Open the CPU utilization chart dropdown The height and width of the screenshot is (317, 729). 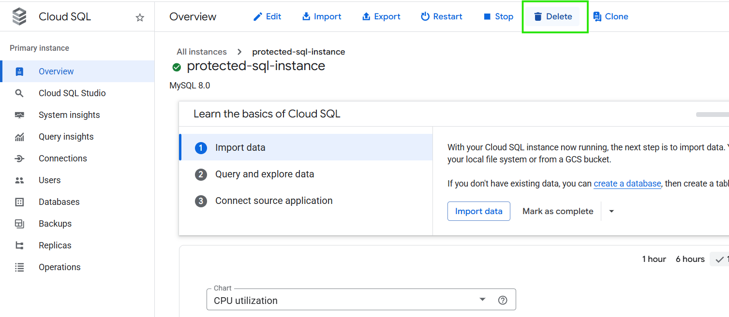tap(482, 300)
